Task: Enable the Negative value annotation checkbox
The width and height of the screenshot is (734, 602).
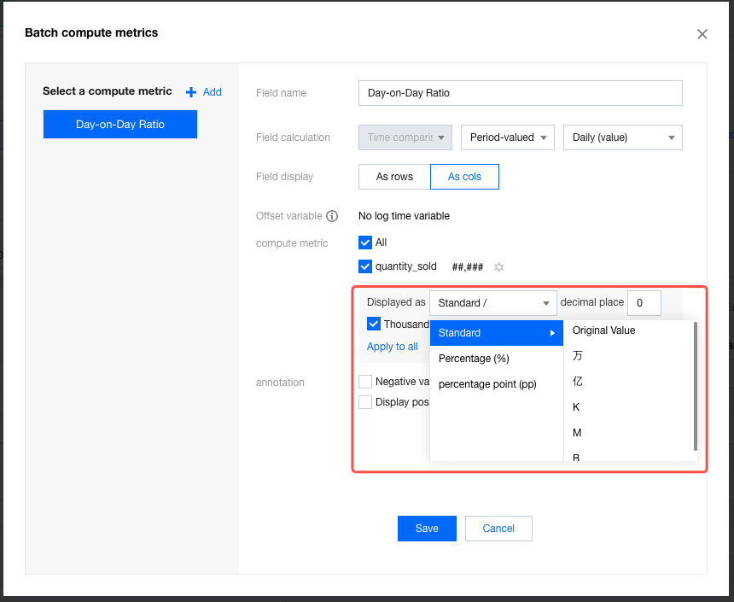Action: pyautogui.click(x=365, y=382)
